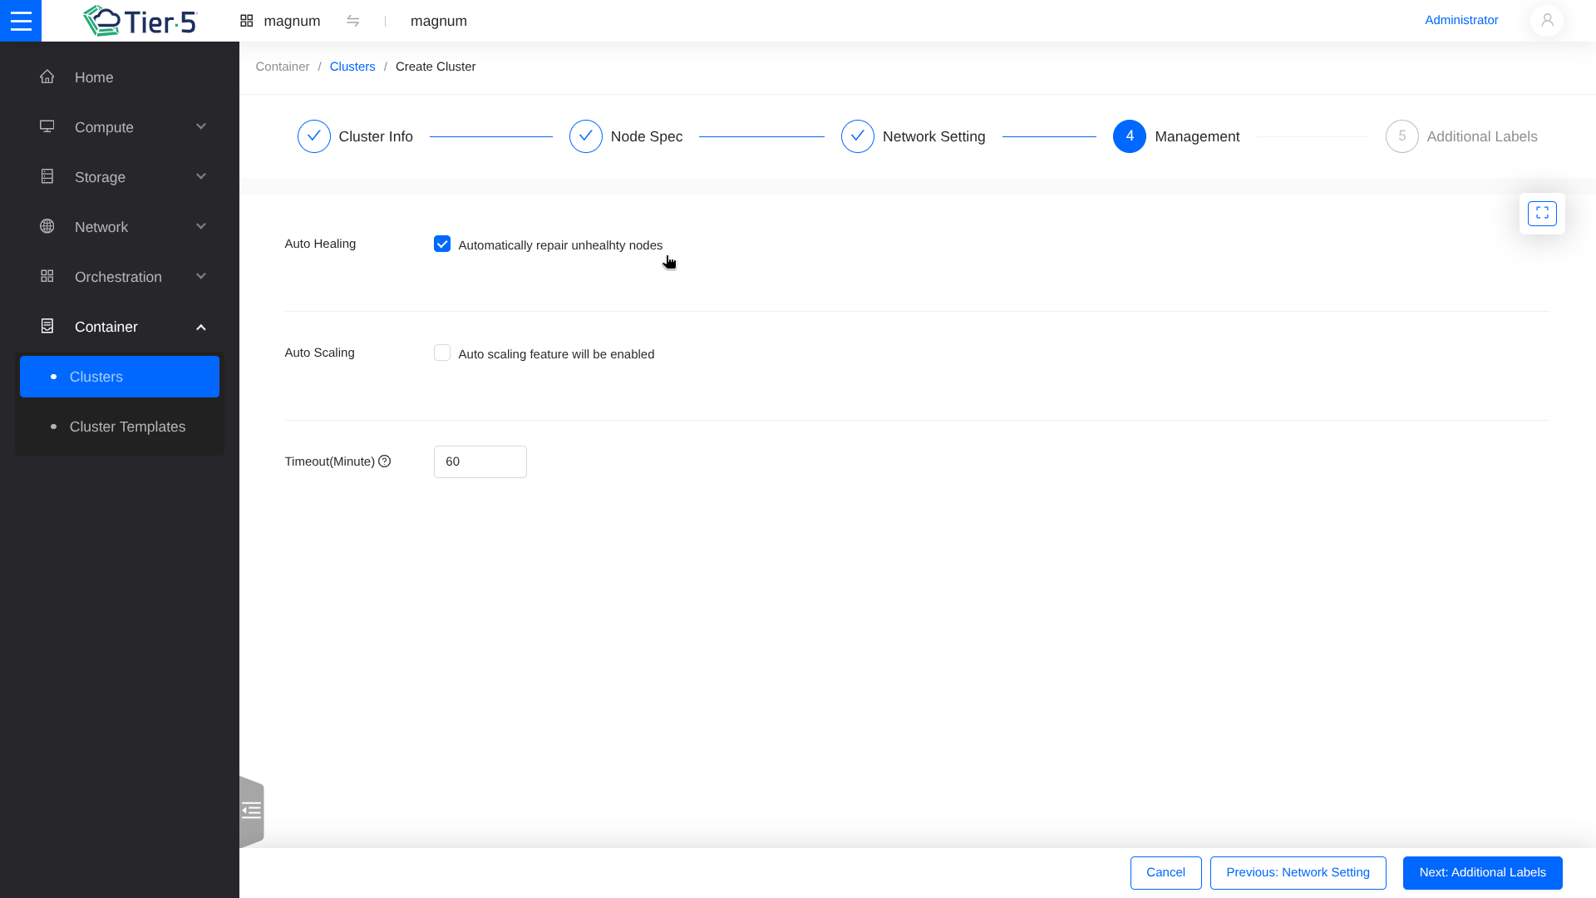This screenshot has height=898, width=1596.
Task: Click the magnum project grid icon
Action: 247,21
